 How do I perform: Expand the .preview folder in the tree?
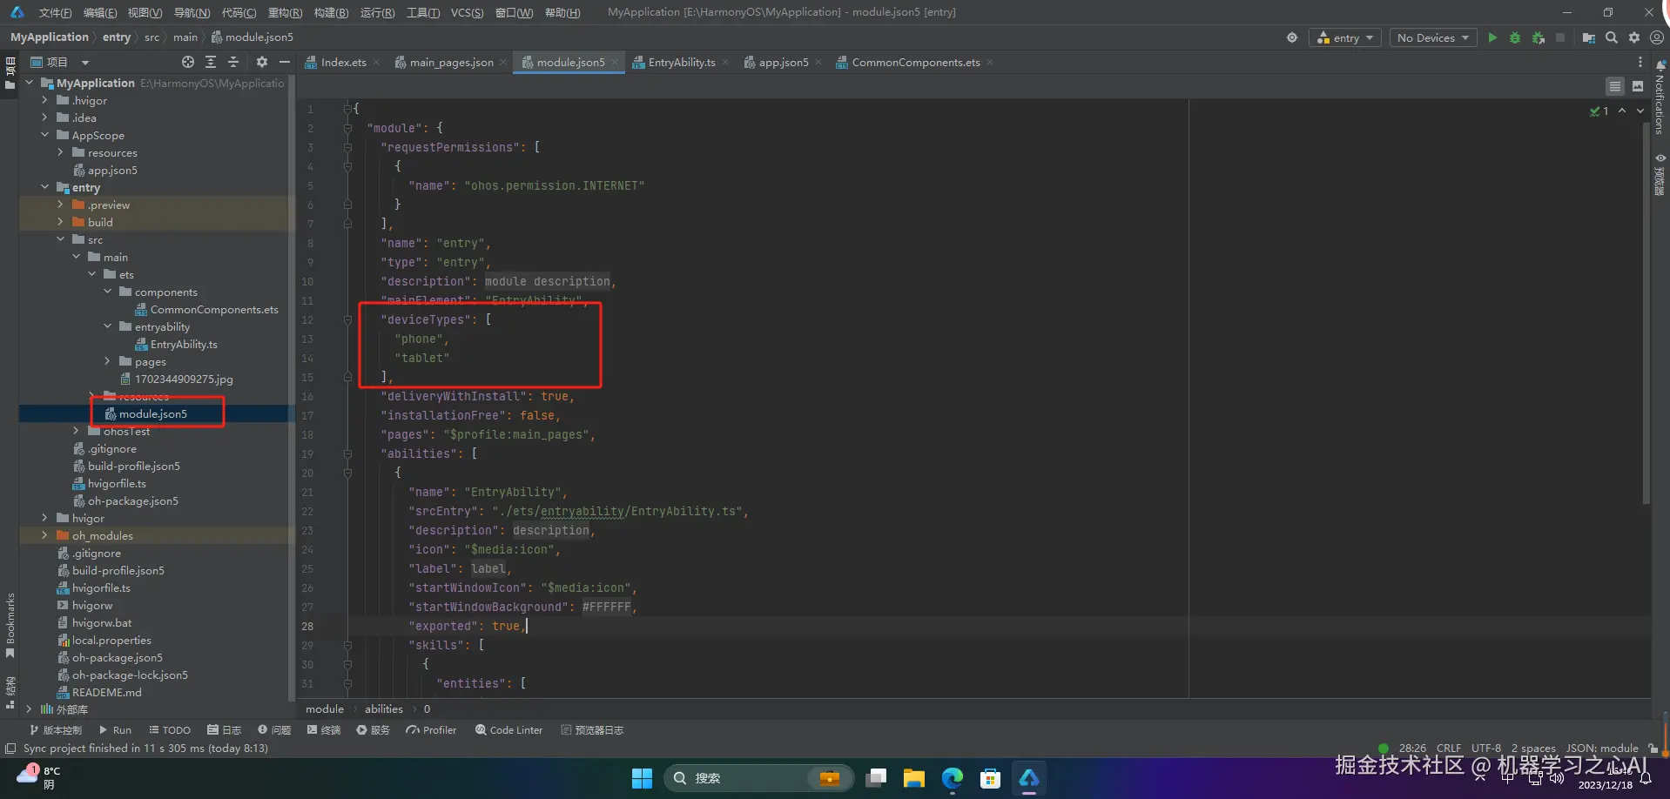60,205
